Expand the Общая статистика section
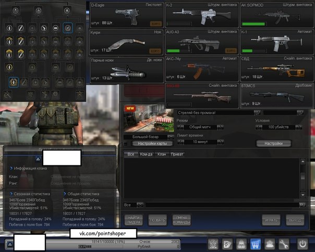This screenshot has width=315, height=252. (81, 194)
